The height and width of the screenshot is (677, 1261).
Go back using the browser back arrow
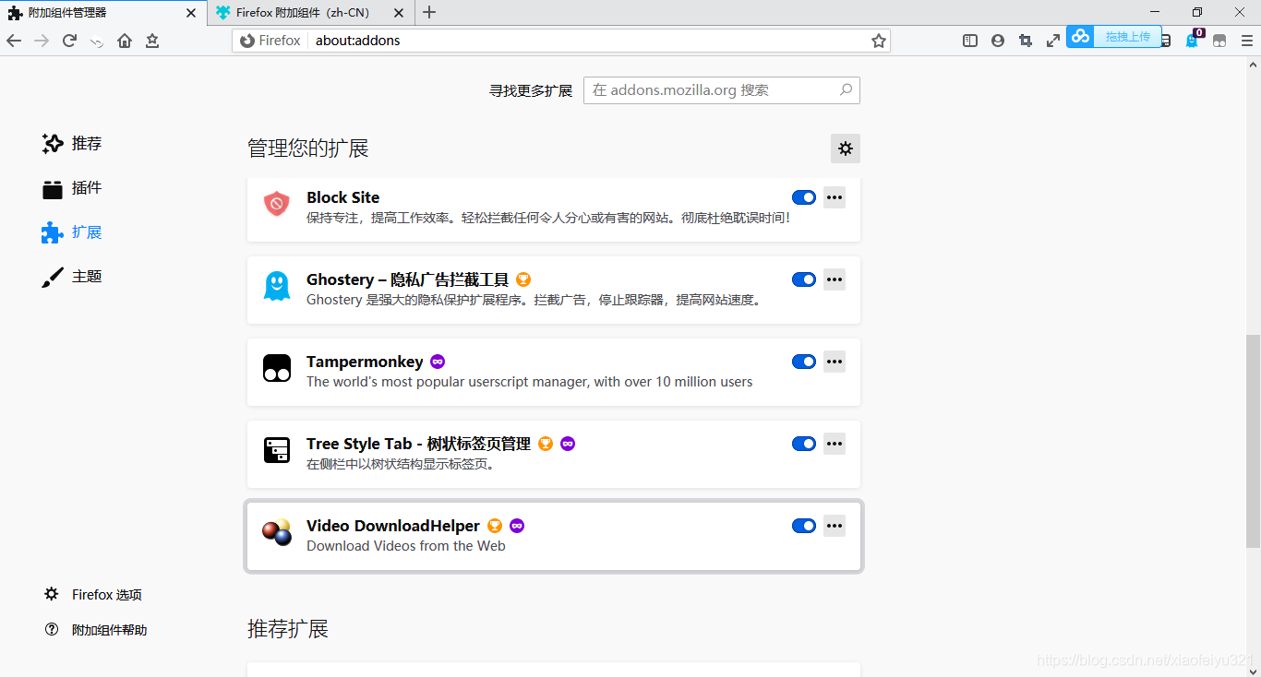click(x=14, y=41)
